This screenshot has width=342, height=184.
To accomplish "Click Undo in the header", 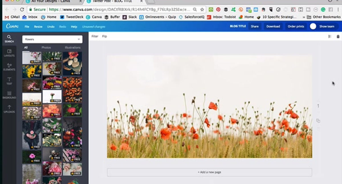I will point(51,27).
